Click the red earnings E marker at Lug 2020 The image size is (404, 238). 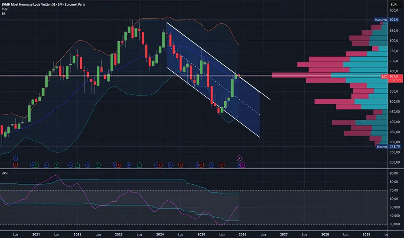(16, 165)
